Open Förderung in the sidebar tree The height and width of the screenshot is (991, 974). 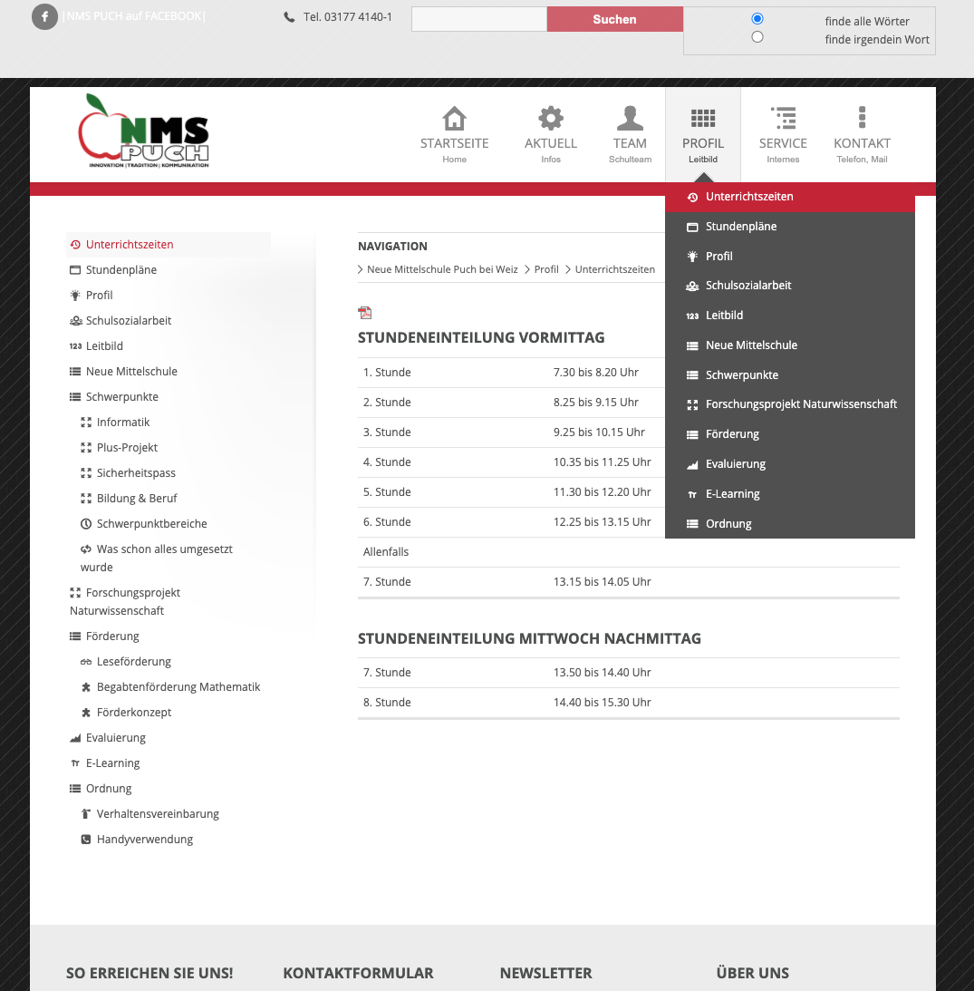pyautogui.click(x=112, y=636)
